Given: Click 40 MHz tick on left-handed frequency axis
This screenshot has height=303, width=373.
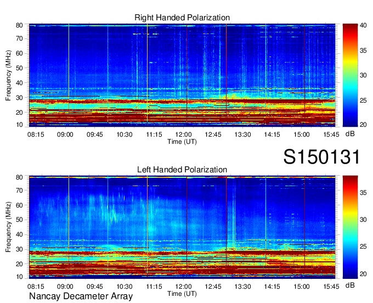Looking at the screenshot, I should pyautogui.click(x=19, y=235).
